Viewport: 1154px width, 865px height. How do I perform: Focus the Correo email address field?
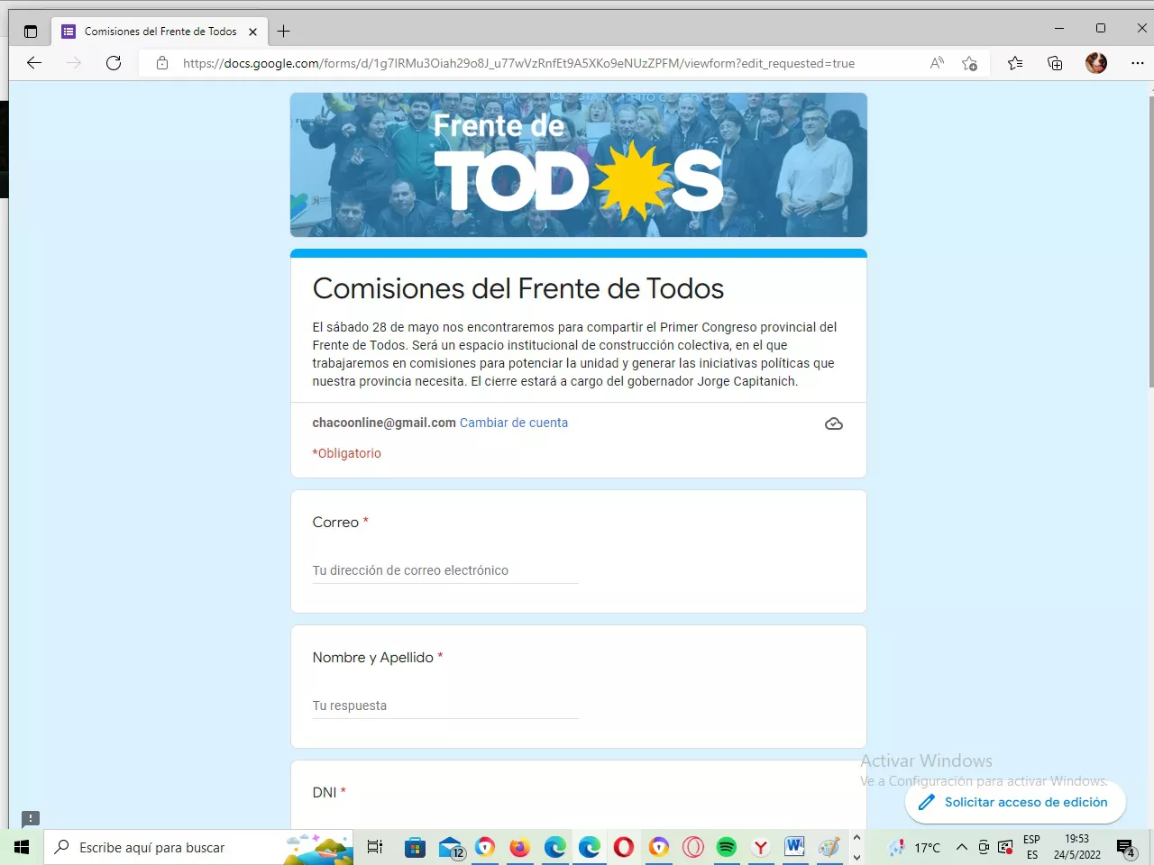445,570
